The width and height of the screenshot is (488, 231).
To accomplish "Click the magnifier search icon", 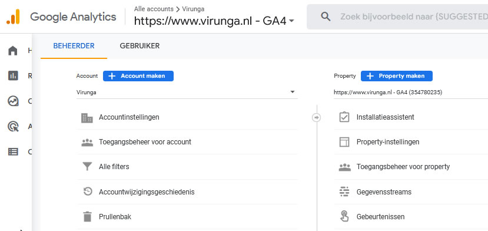I will click(x=326, y=16).
